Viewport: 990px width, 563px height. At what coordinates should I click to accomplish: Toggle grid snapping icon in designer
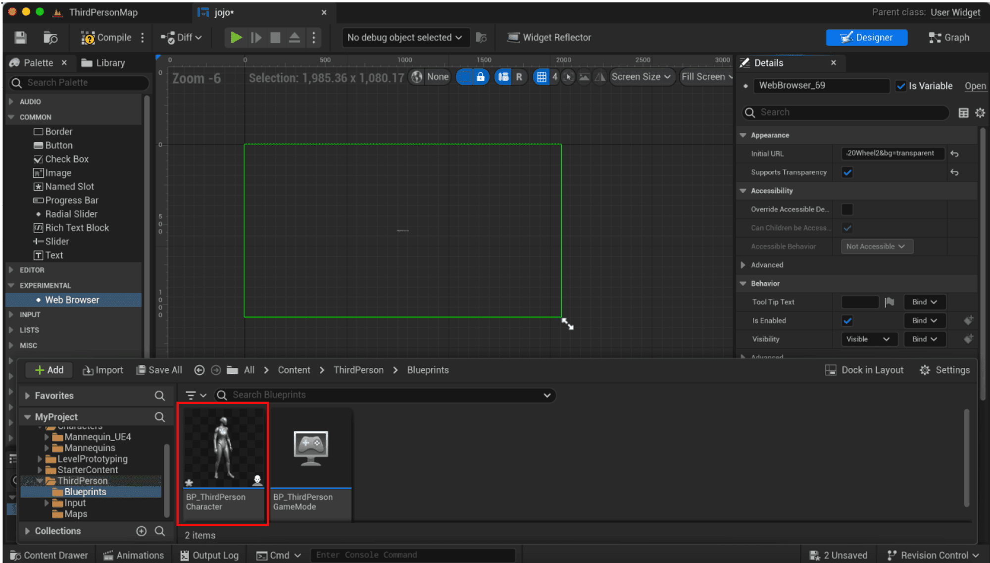point(542,77)
